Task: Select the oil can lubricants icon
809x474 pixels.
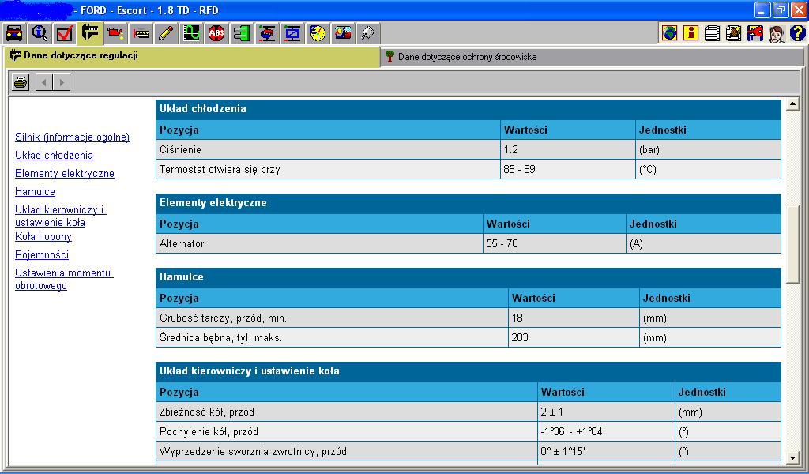Action: 115,33
